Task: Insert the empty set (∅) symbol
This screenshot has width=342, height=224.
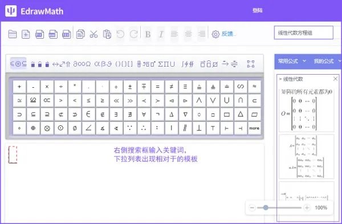Action: pos(75,128)
